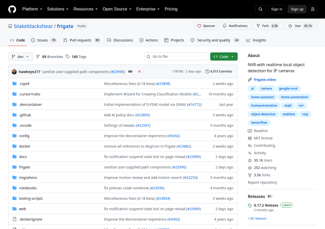Image resolution: width=325 pixels, height=229 pixels.
Task: Open the web folder icon
Action: 14,209
